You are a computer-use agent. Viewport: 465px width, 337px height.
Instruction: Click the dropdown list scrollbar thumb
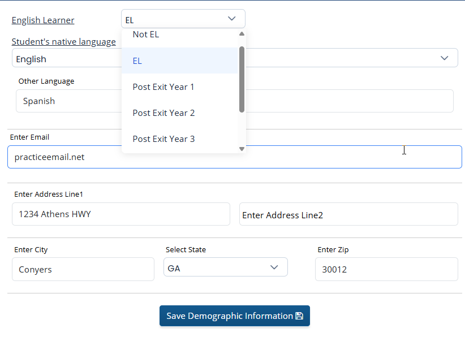[x=242, y=79]
